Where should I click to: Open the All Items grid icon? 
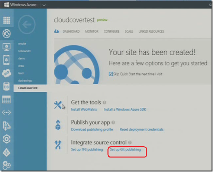click(x=7, y=20)
